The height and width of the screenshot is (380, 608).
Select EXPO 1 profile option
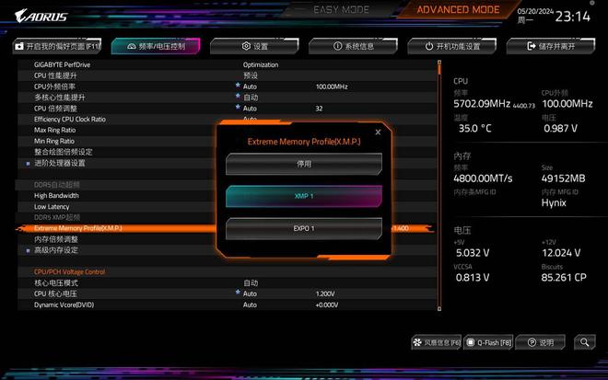[304, 228]
